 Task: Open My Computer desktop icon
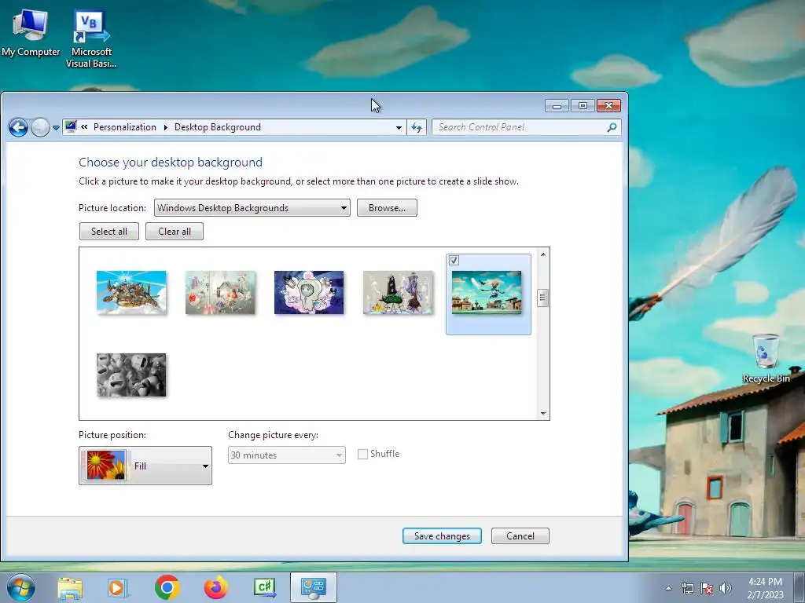[31, 33]
